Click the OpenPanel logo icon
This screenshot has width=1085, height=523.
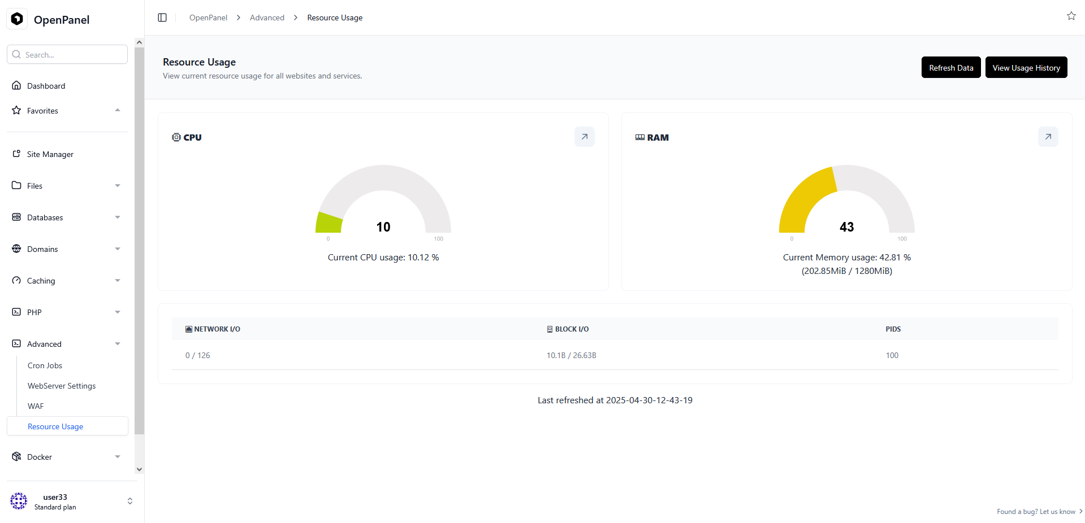point(17,19)
